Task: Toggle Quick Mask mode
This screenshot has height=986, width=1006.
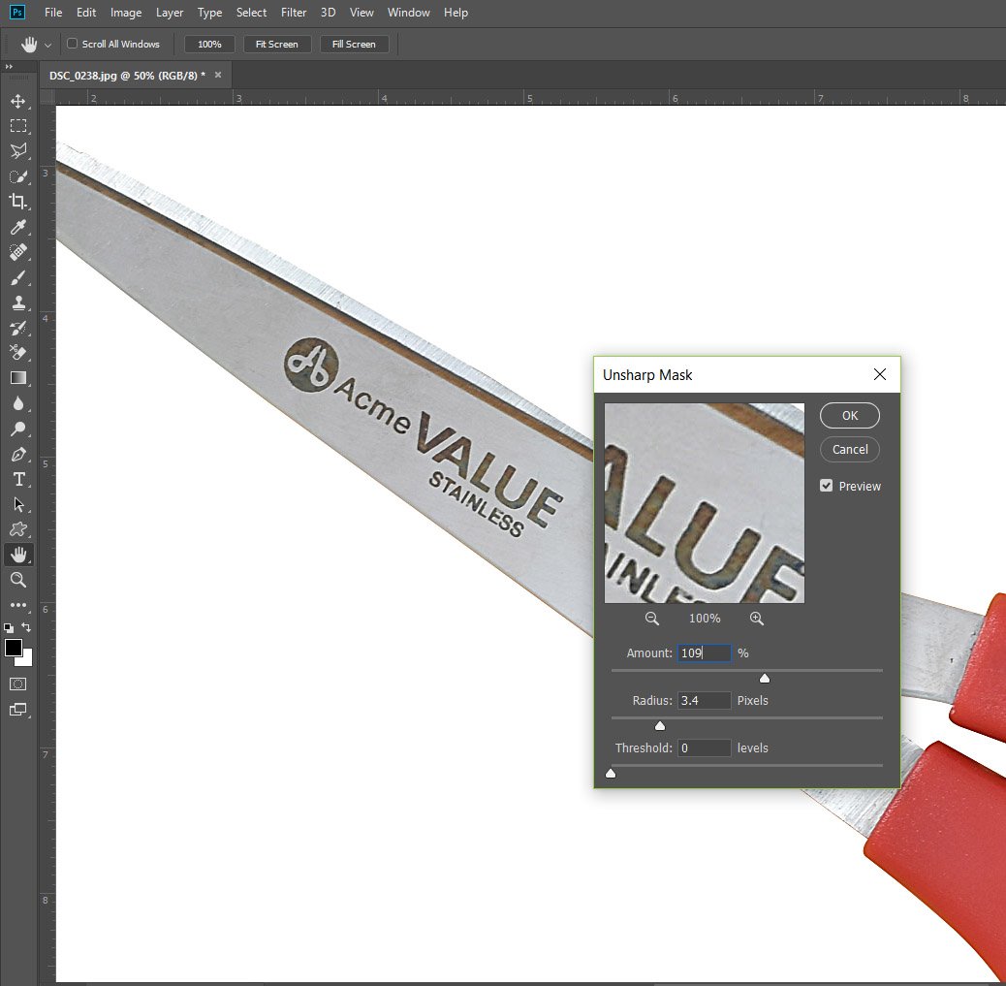Action: tap(18, 684)
